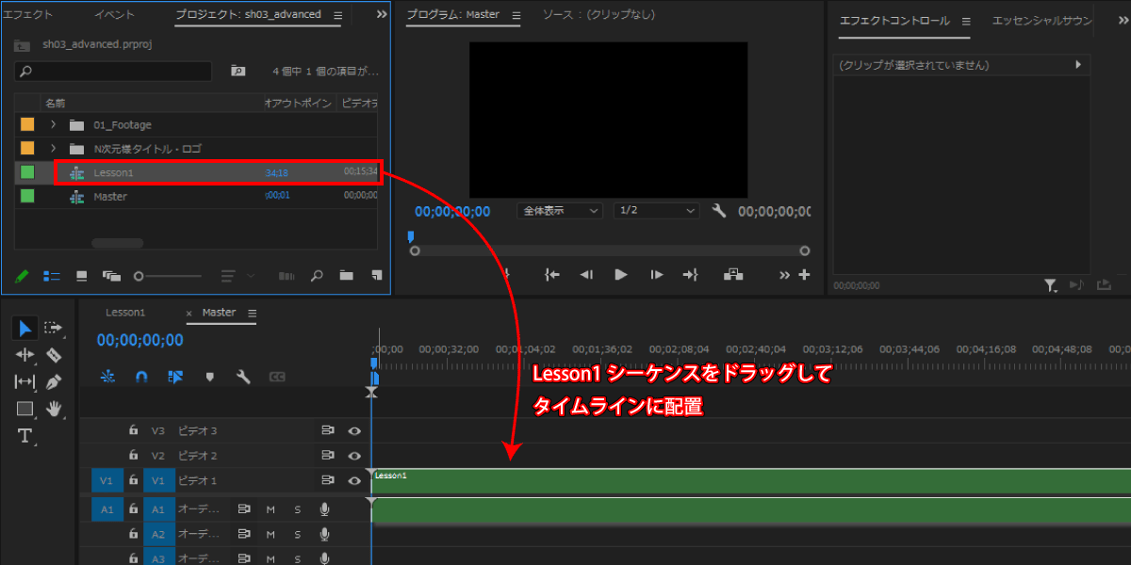Select the Hand tool
Viewport: 1131px width, 565px height.
coord(54,409)
